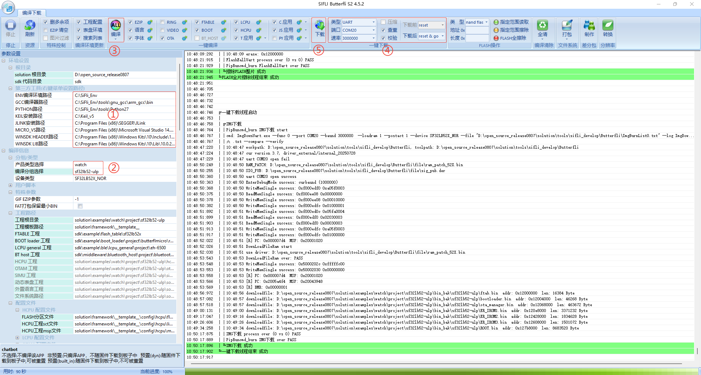Click the 指定范围读取 green circle button
This screenshot has height=375, width=701.
click(x=496, y=22)
